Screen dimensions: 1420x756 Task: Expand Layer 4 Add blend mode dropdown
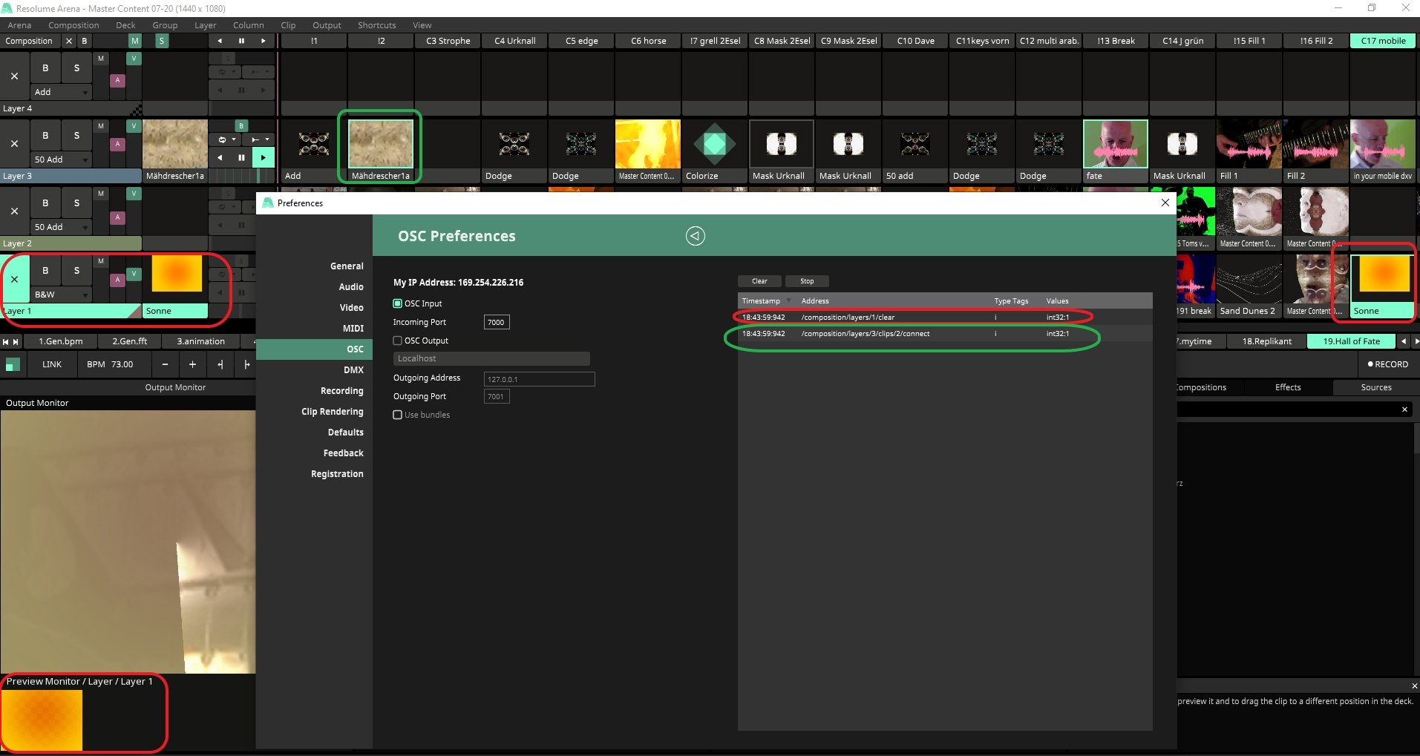[x=62, y=92]
